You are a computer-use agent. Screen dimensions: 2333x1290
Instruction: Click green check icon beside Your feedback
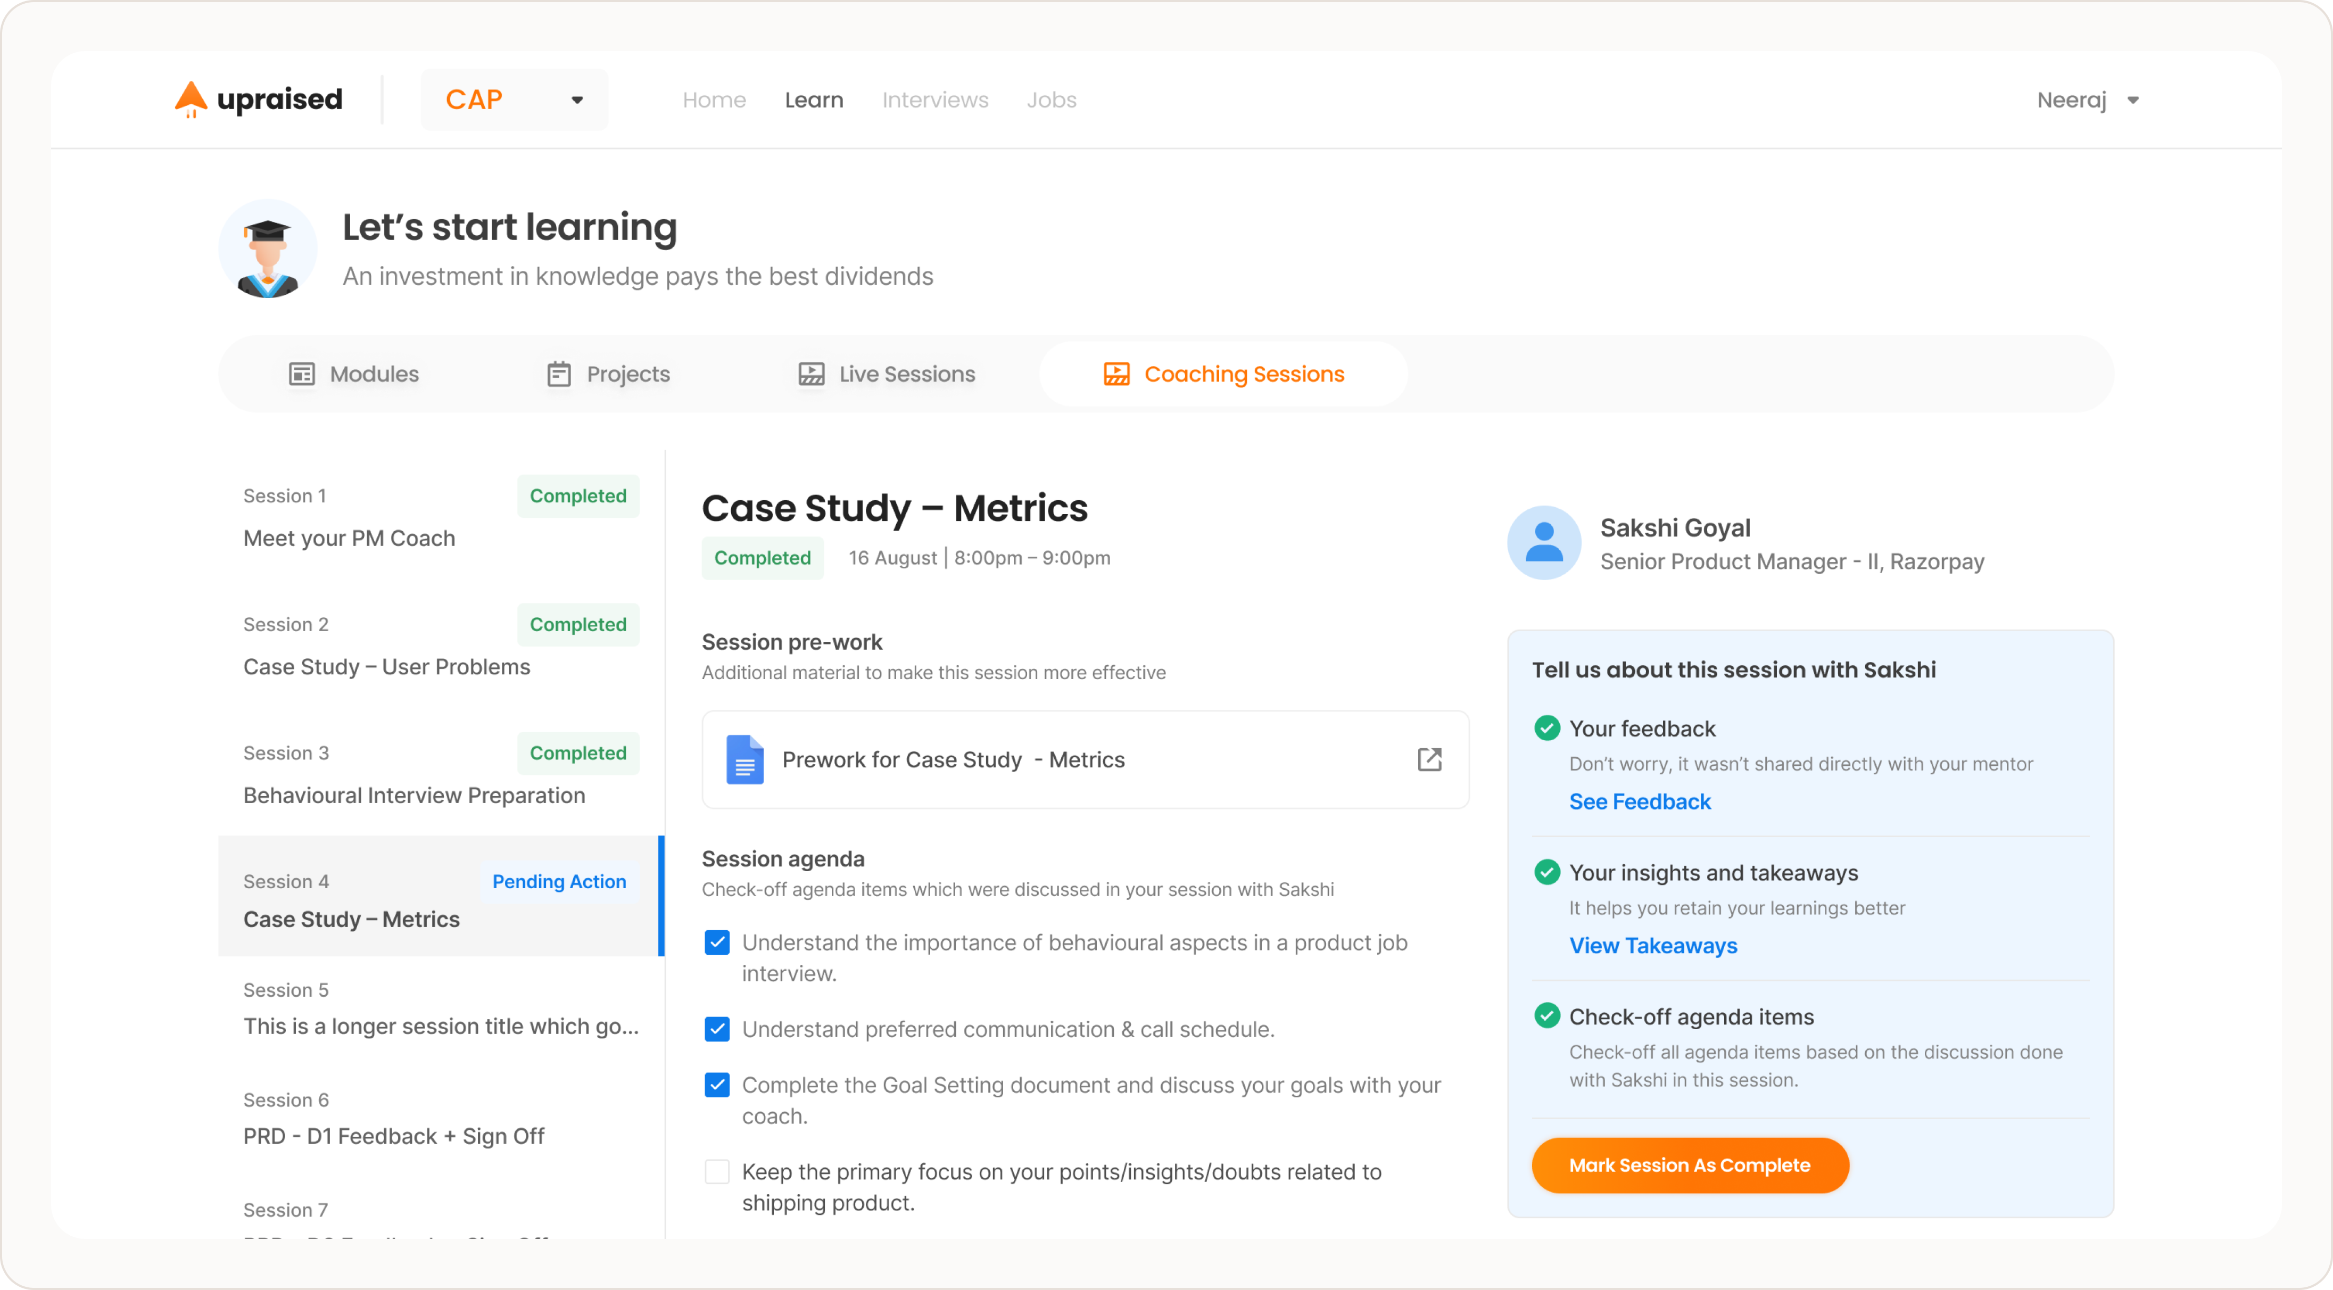click(x=1547, y=727)
